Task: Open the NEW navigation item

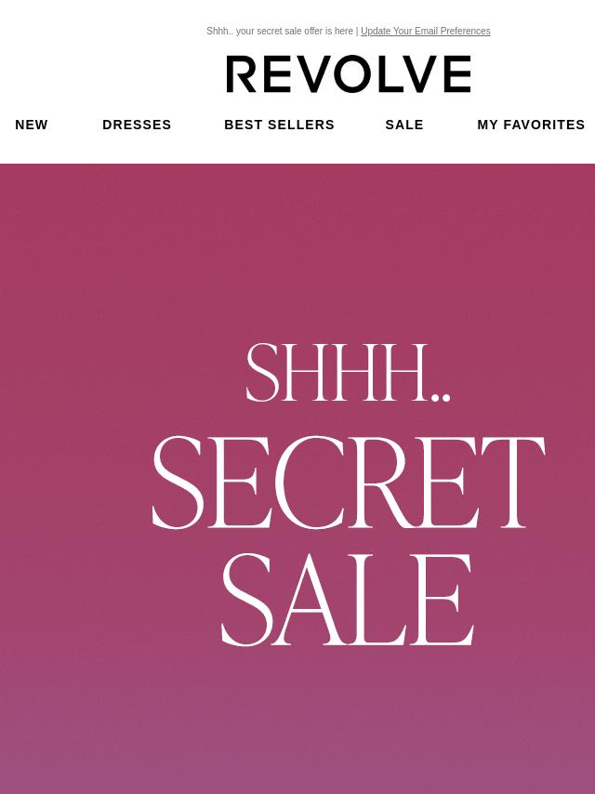Action: coord(32,125)
